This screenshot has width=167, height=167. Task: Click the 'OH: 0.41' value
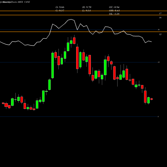114,11
